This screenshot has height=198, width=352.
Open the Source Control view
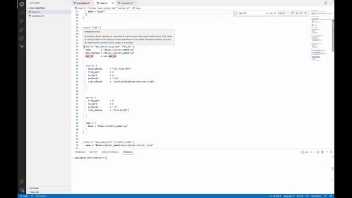[x=22, y=21]
